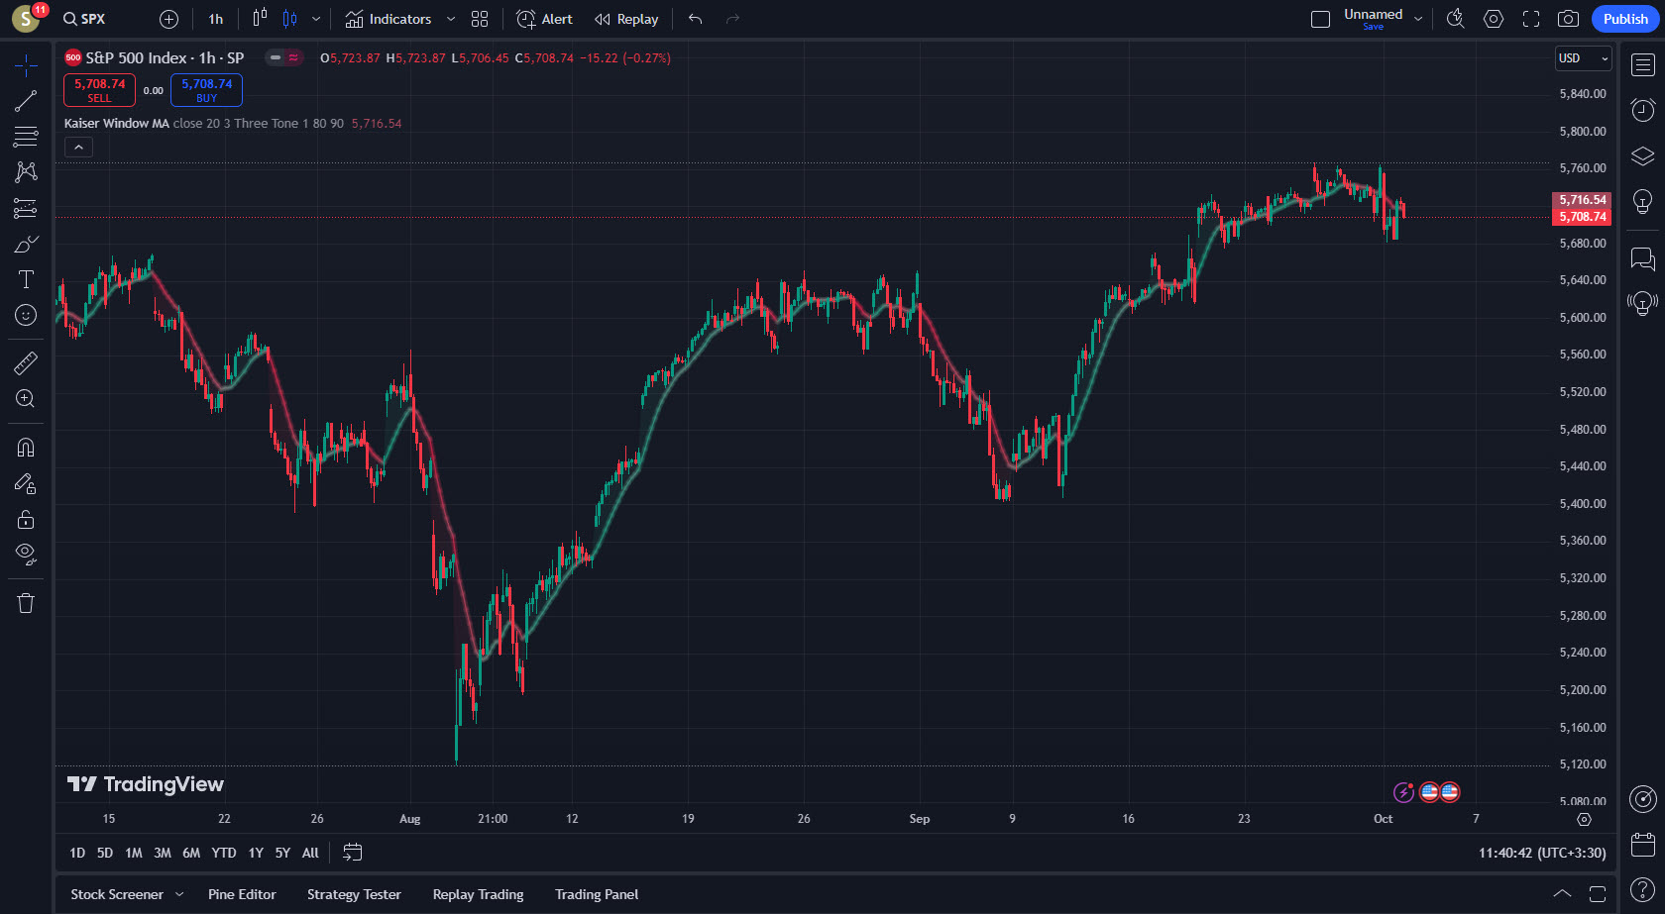Toggle magnet mode for drawings
The width and height of the screenshot is (1665, 914).
click(26, 448)
